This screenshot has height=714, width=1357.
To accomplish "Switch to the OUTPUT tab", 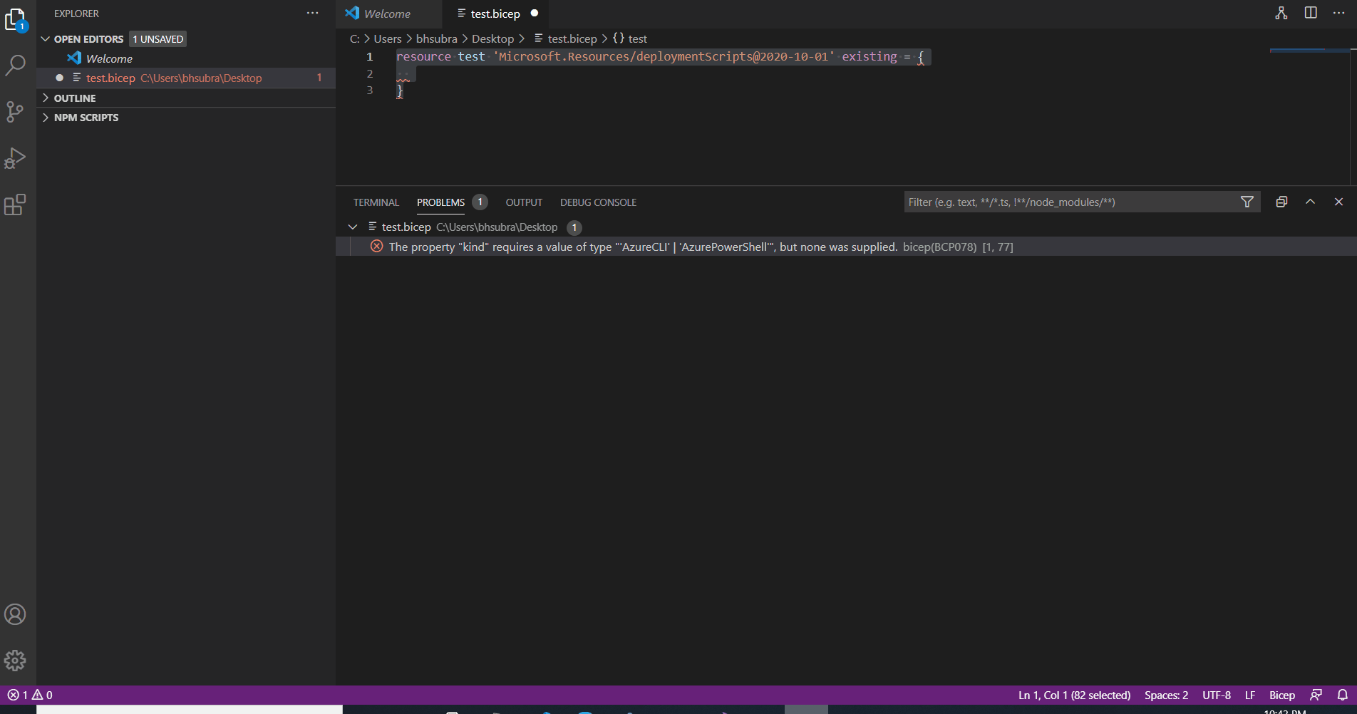I will (x=523, y=202).
